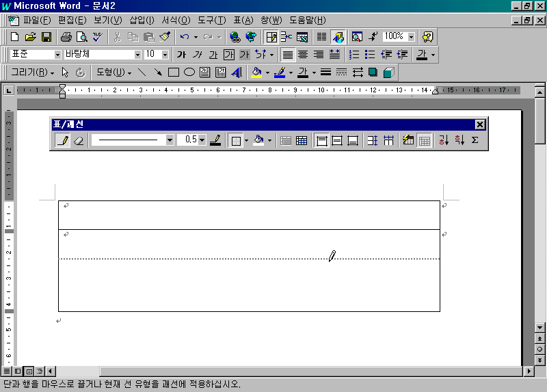Open the zoom percentage dropdown
The image size is (547, 392).
[412, 36]
